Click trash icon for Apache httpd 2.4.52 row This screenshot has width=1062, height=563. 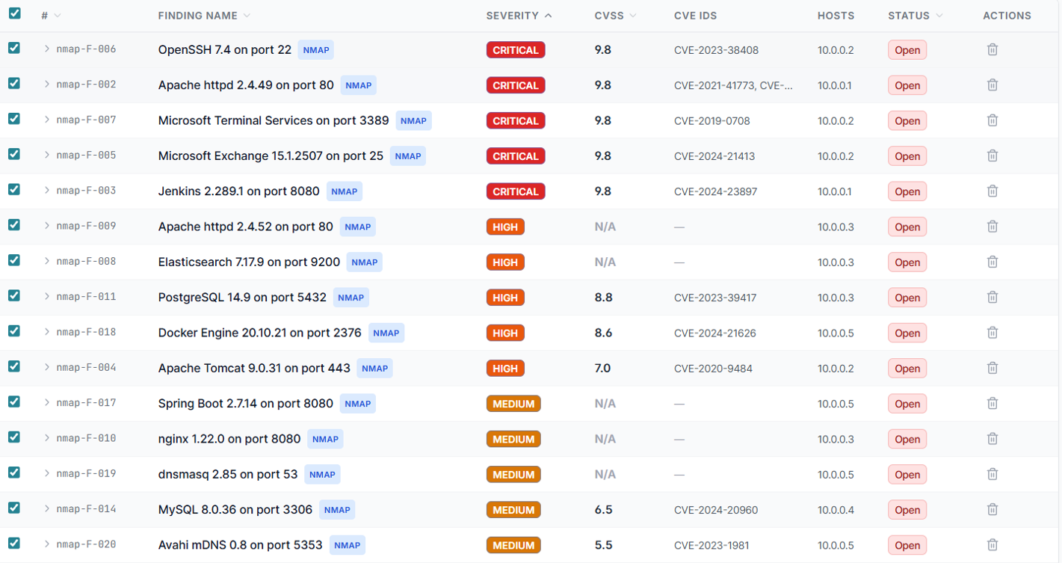coord(992,227)
